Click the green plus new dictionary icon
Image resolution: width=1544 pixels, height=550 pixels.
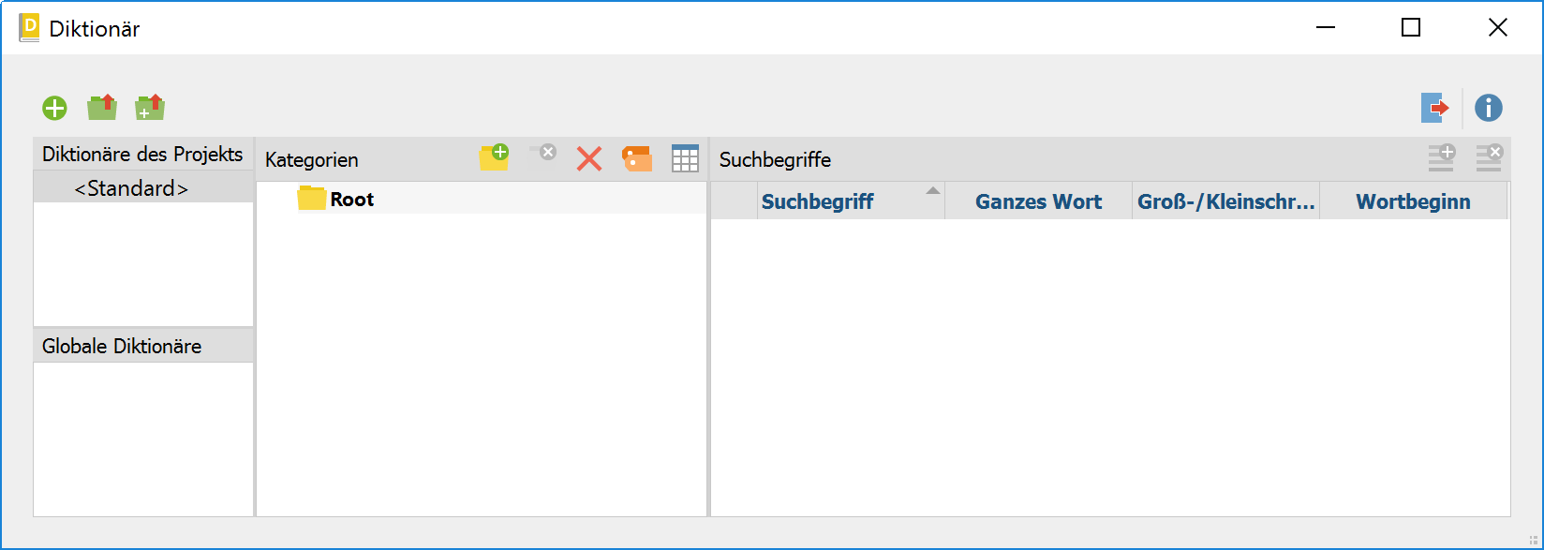pos(54,109)
